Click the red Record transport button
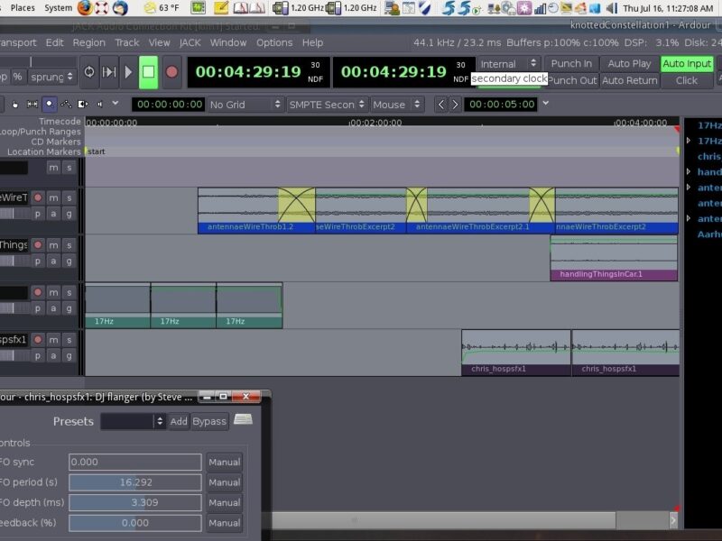Image resolution: width=722 pixels, height=541 pixels. pyautogui.click(x=171, y=72)
